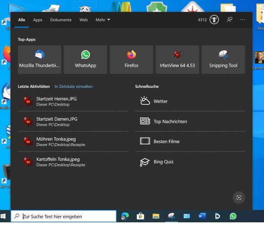Open Top Nachrichten quick search
Screen dimensions: 264x228
190,121
